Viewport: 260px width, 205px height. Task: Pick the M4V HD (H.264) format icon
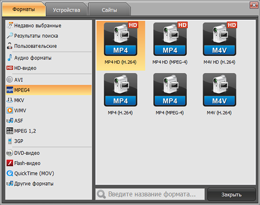219,39
